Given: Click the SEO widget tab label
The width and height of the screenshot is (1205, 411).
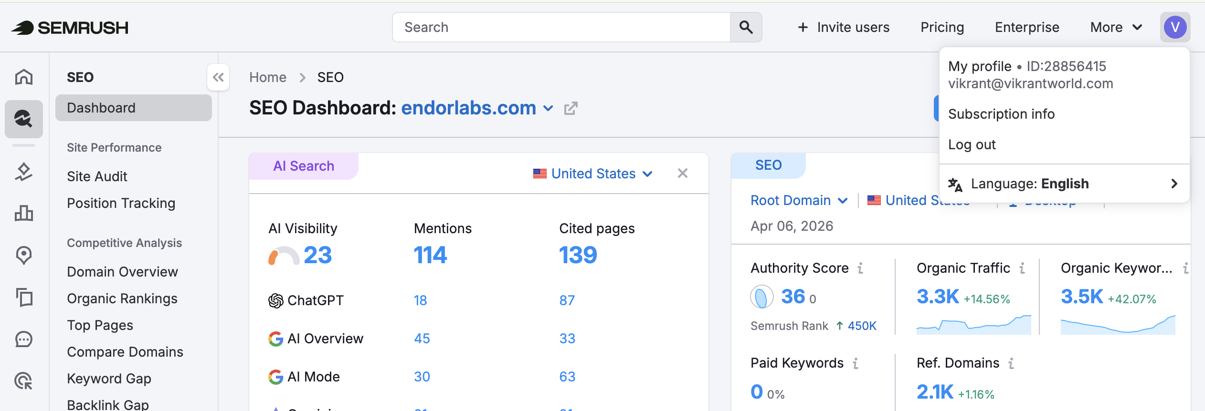Looking at the screenshot, I should tap(768, 165).
